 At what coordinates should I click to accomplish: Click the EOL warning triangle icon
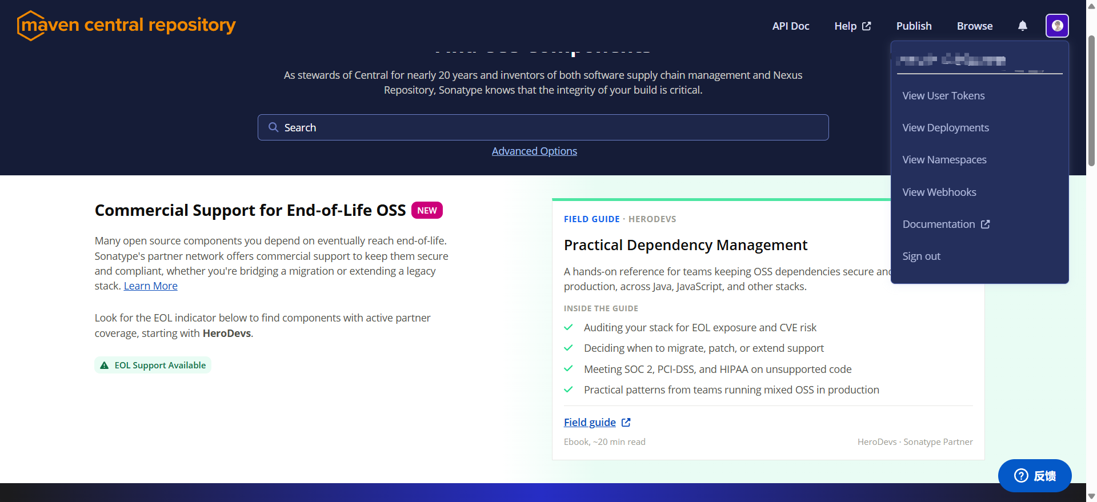point(105,366)
